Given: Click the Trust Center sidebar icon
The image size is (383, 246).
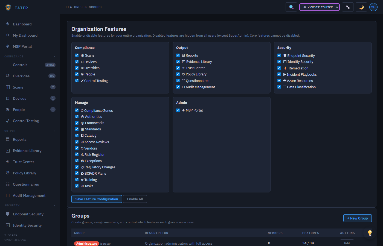Looking at the screenshot, I should [8, 162].
